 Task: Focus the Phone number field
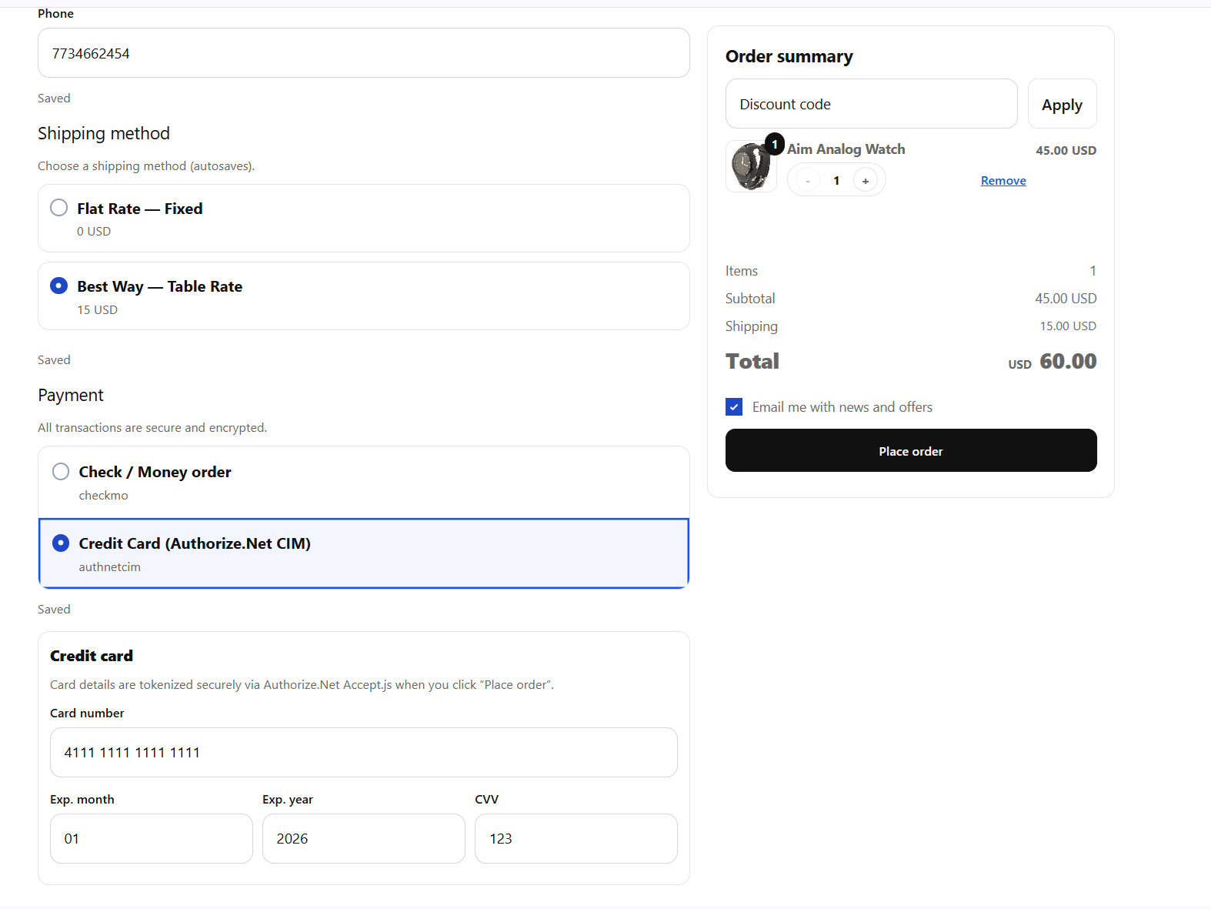[x=364, y=53]
